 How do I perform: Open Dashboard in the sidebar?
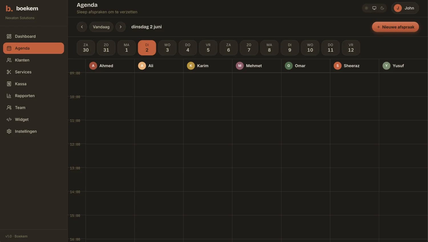tap(34, 36)
